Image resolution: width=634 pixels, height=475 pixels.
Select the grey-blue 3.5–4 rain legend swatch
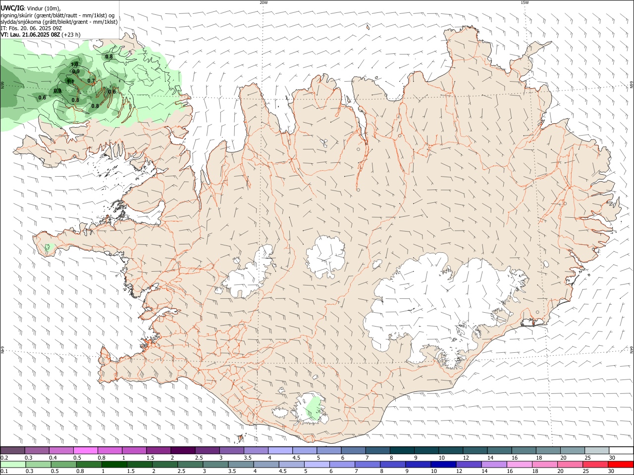pyautogui.click(x=241, y=464)
